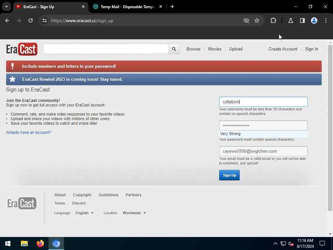Click the Chromium taskbar icon

(x=56, y=243)
